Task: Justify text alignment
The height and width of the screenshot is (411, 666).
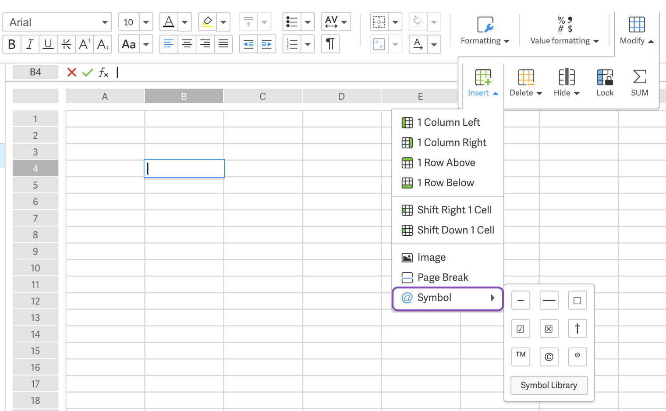Action: (223, 44)
